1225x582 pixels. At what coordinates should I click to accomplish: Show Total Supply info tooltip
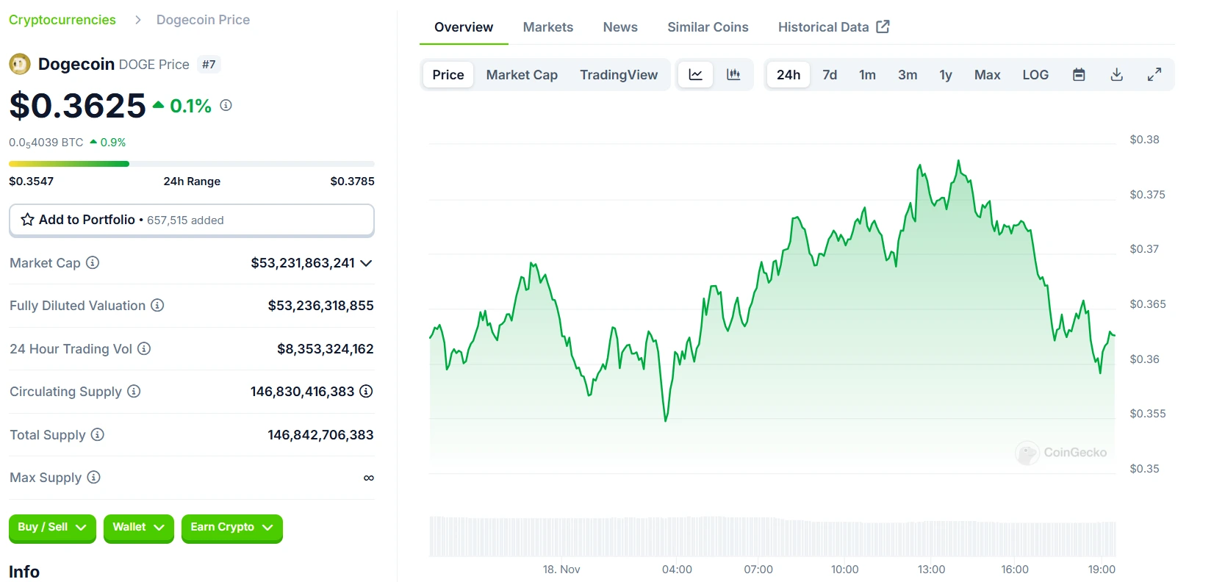click(x=97, y=434)
